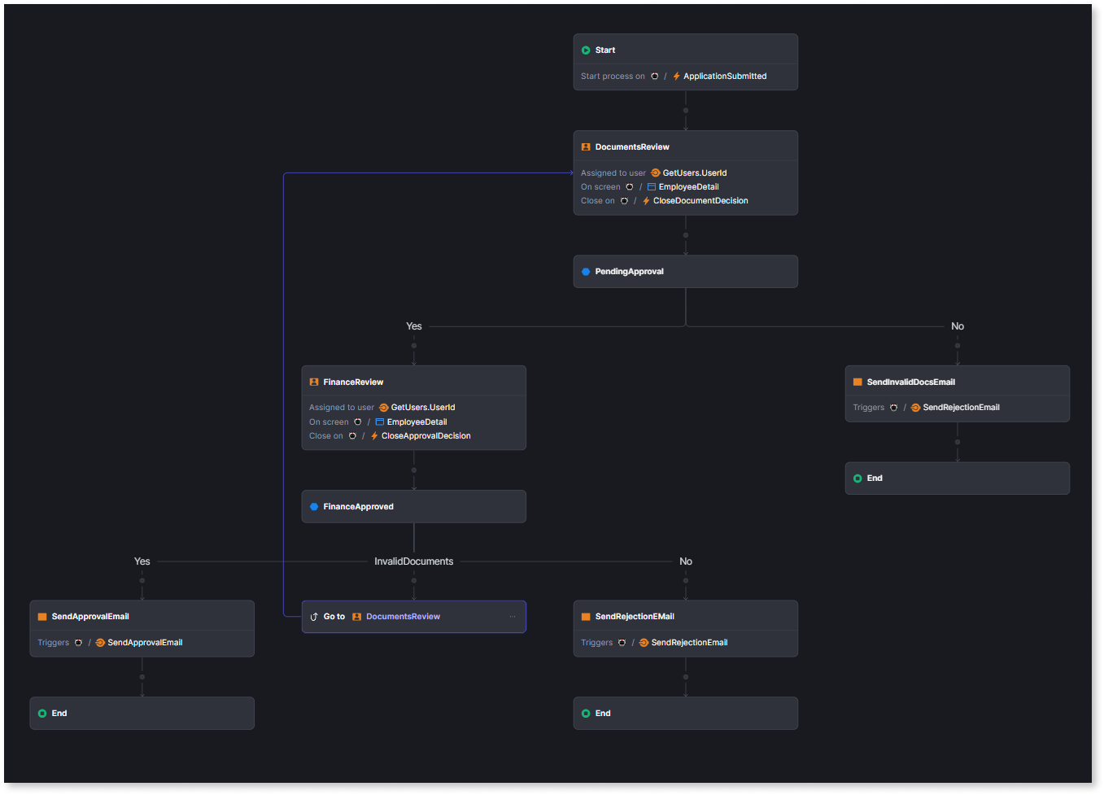Screen dimensions: 1104x795
Task: Click the lightning bolt icon beside ApplicationSubmitted
Action: tap(675, 76)
